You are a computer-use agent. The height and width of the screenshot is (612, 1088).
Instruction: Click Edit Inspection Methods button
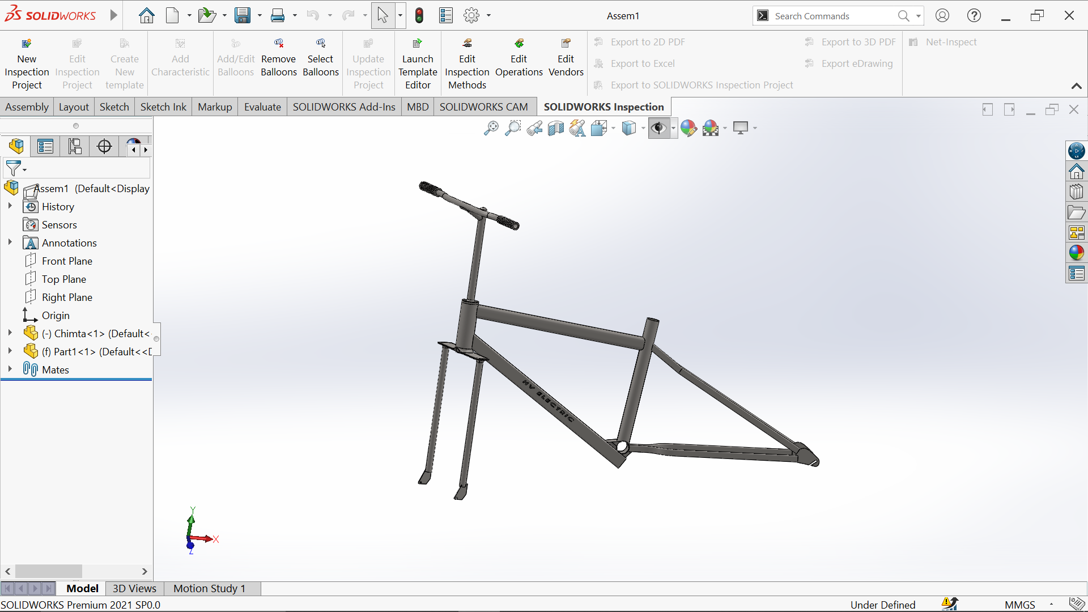(467, 63)
